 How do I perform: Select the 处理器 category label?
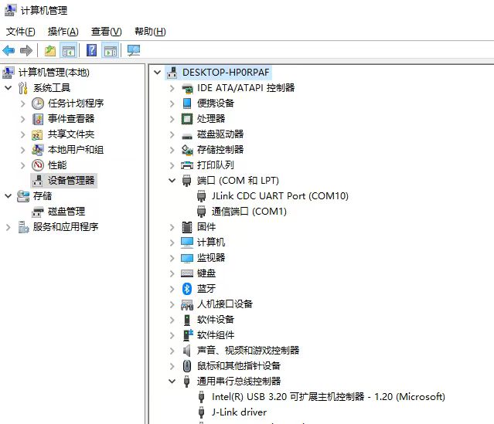pos(211,119)
